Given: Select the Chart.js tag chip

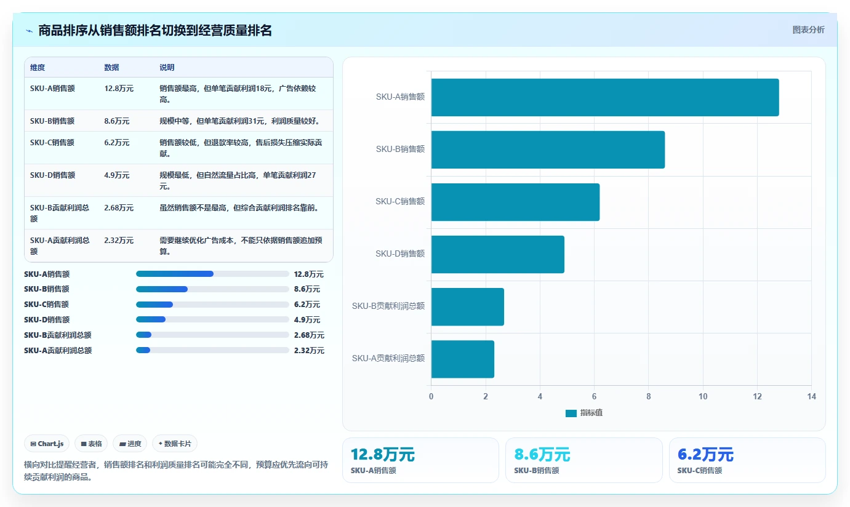Looking at the screenshot, I should 47,444.
